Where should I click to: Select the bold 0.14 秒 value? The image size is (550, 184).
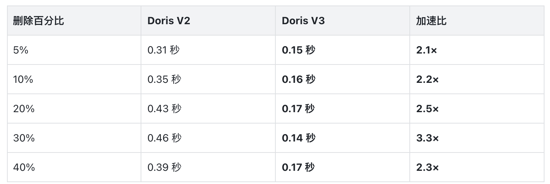click(298, 138)
